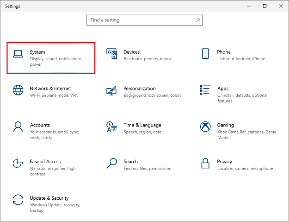Click inside the Find a setting field
289x222 pixels.
click(141, 20)
